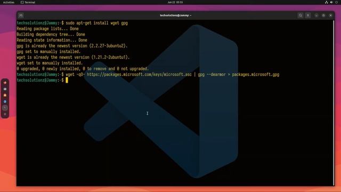Open the volume icon in top bar
Image resolution: width=341 pixels, height=192 pixels.
[x=331, y=2]
